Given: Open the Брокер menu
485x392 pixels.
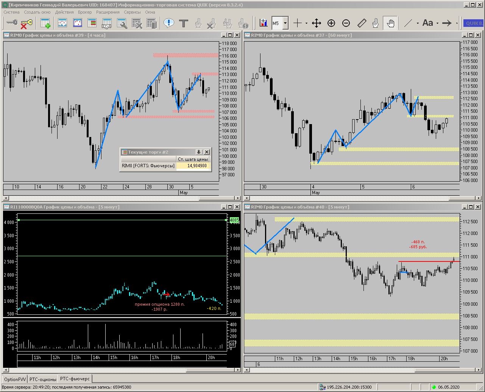Looking at the screenshot, I should coord(85,12).
